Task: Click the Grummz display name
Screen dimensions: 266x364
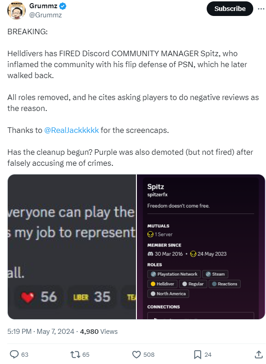Action: [x=43, y=6]
